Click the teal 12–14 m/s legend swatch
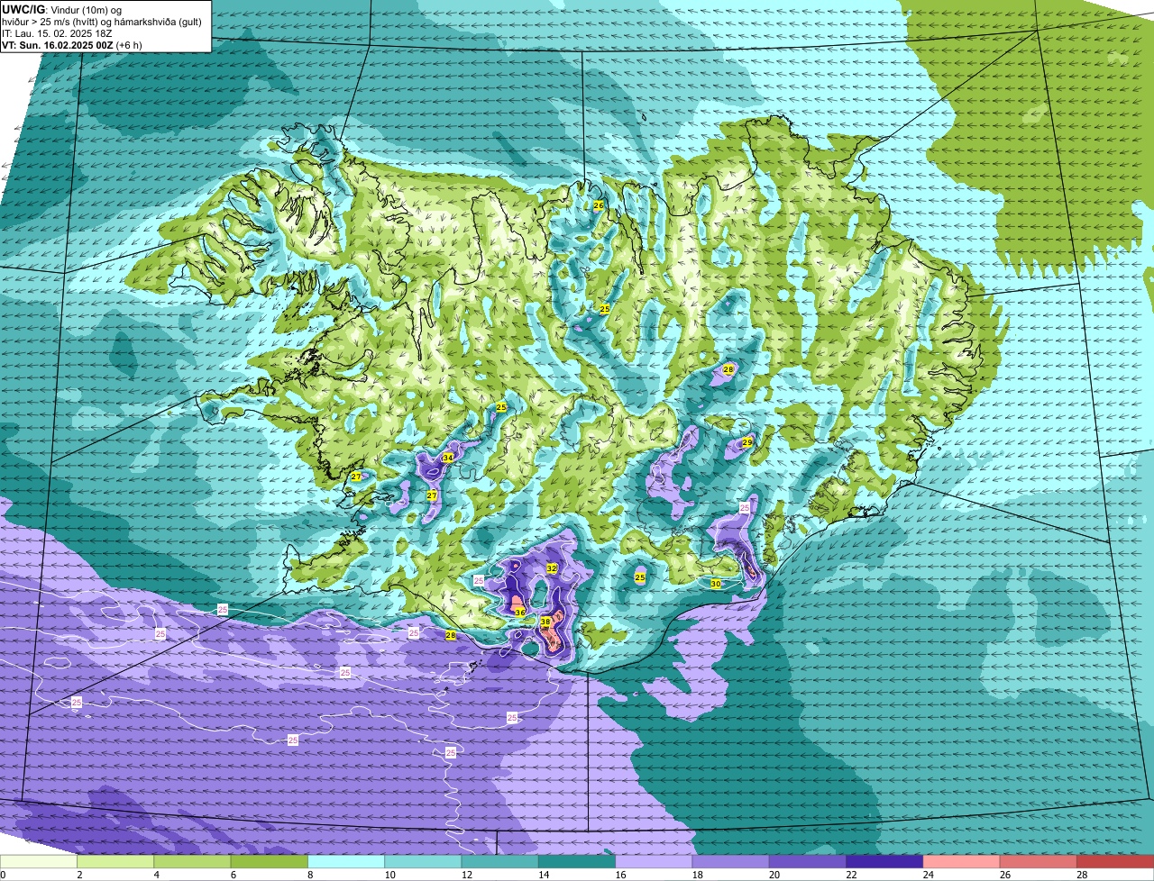 tap(500, 861)
